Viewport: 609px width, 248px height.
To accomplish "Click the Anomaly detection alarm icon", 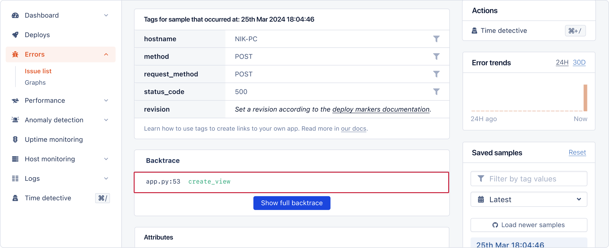I will (x=15, y=120).
